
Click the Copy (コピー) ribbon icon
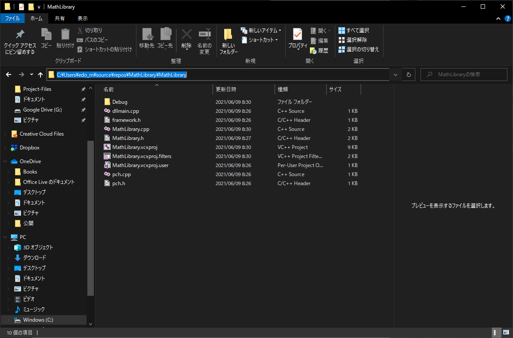(46, 34)
